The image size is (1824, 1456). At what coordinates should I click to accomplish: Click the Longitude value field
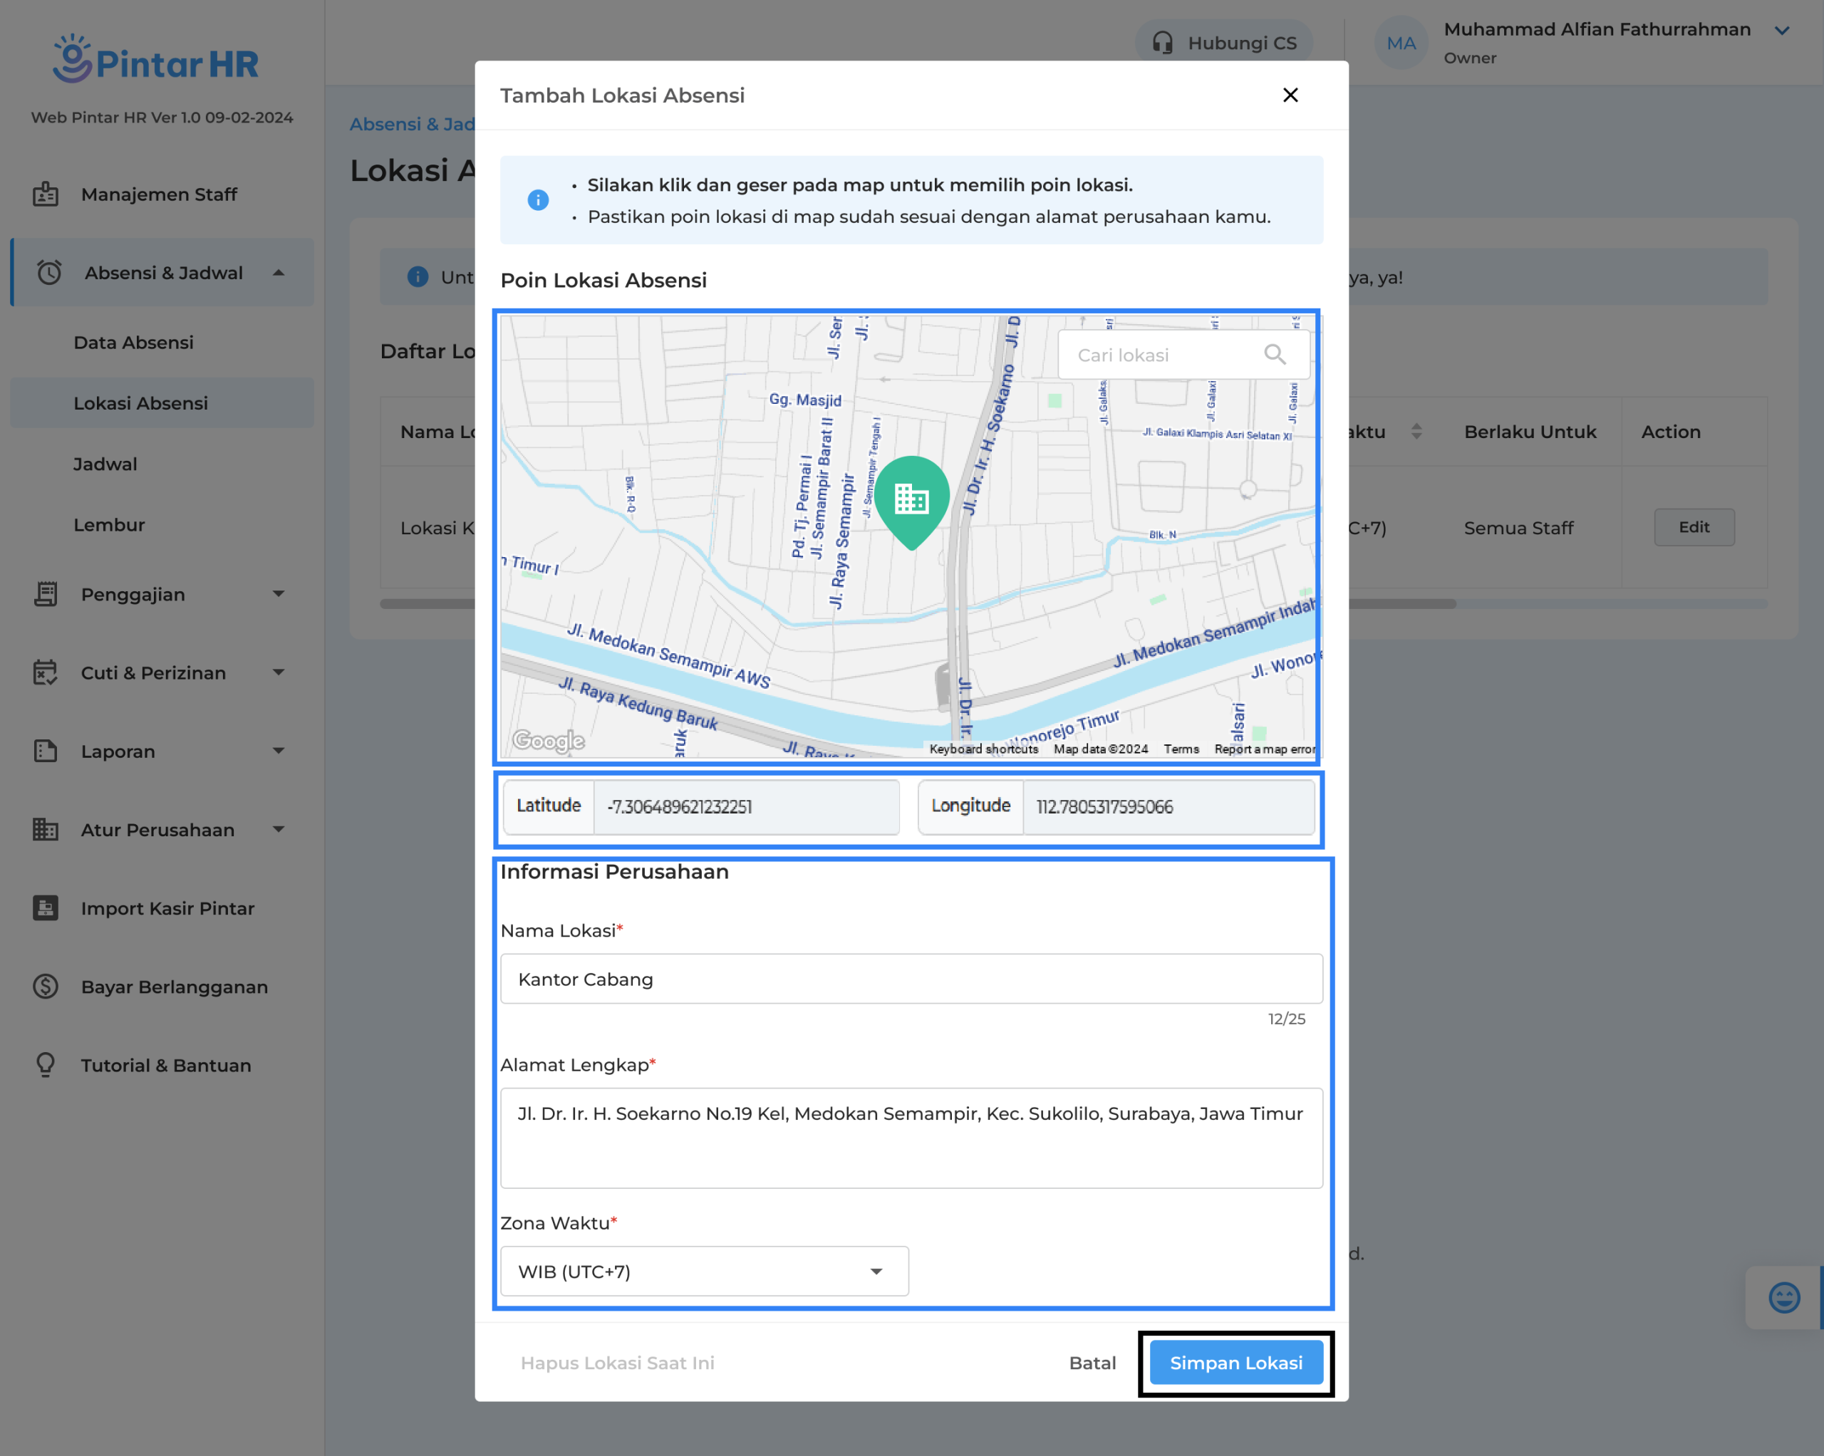click(1168, 806)
